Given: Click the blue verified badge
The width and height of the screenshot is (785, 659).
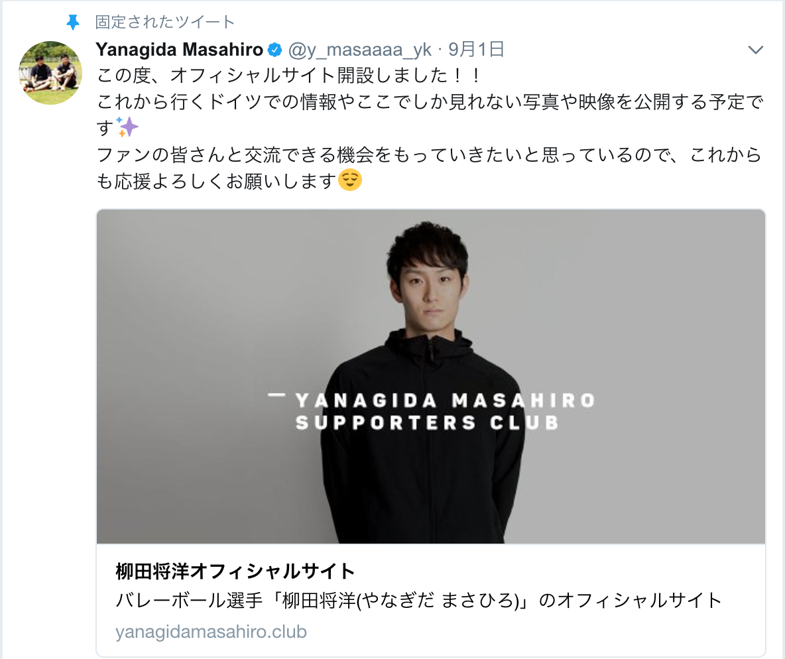Looking at the screenshot, I should (275, 50).
